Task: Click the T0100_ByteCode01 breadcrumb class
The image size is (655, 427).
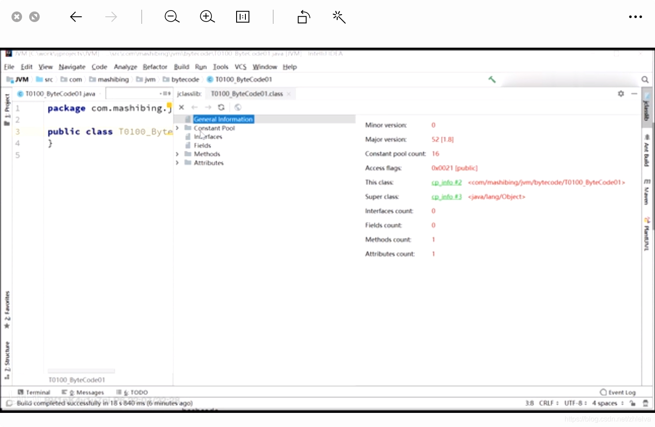Action: [240, 79]
